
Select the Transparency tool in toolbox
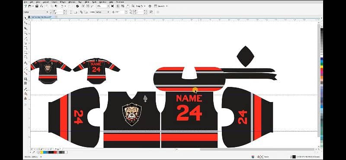coord(26,83)
